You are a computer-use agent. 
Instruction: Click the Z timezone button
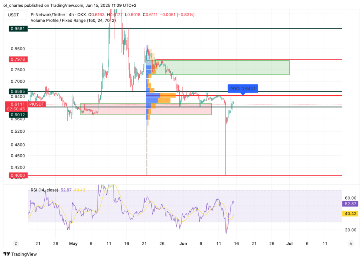pos(16,243)
